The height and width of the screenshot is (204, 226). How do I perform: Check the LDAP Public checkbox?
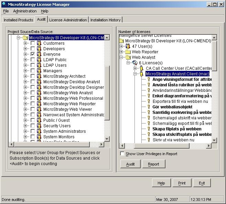(33, 60)
